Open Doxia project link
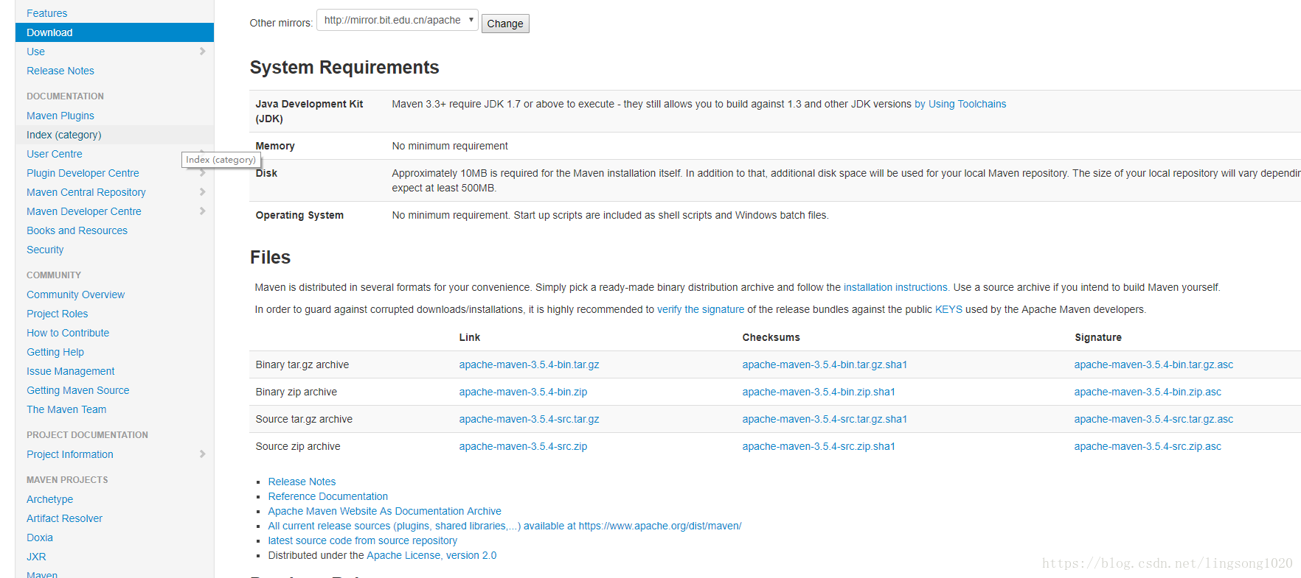 (x=40, y=538)
